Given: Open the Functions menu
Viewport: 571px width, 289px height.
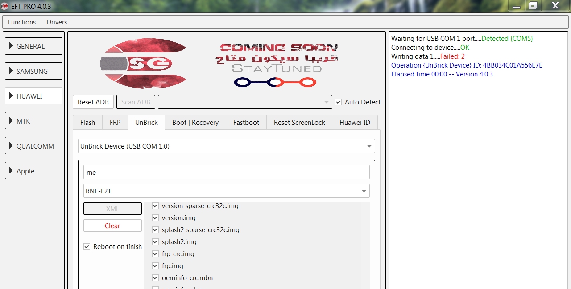Looking at the screenshot, I should click(22, 22).
